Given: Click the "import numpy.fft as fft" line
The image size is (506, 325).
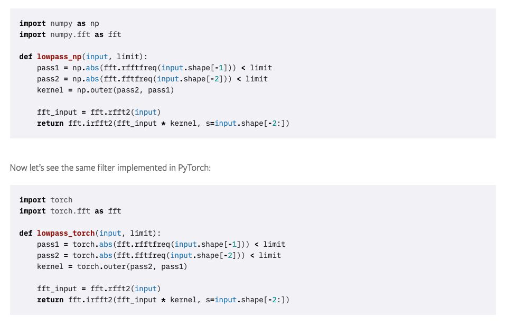Looking at the screenshot, I should tap(70, 34).
